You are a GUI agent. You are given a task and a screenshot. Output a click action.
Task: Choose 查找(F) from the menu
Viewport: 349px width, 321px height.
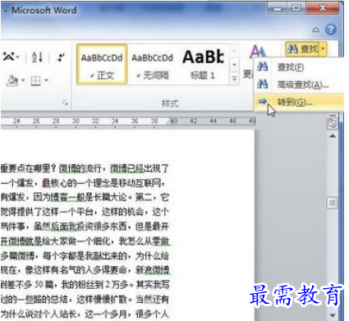(x=299, y=67)
